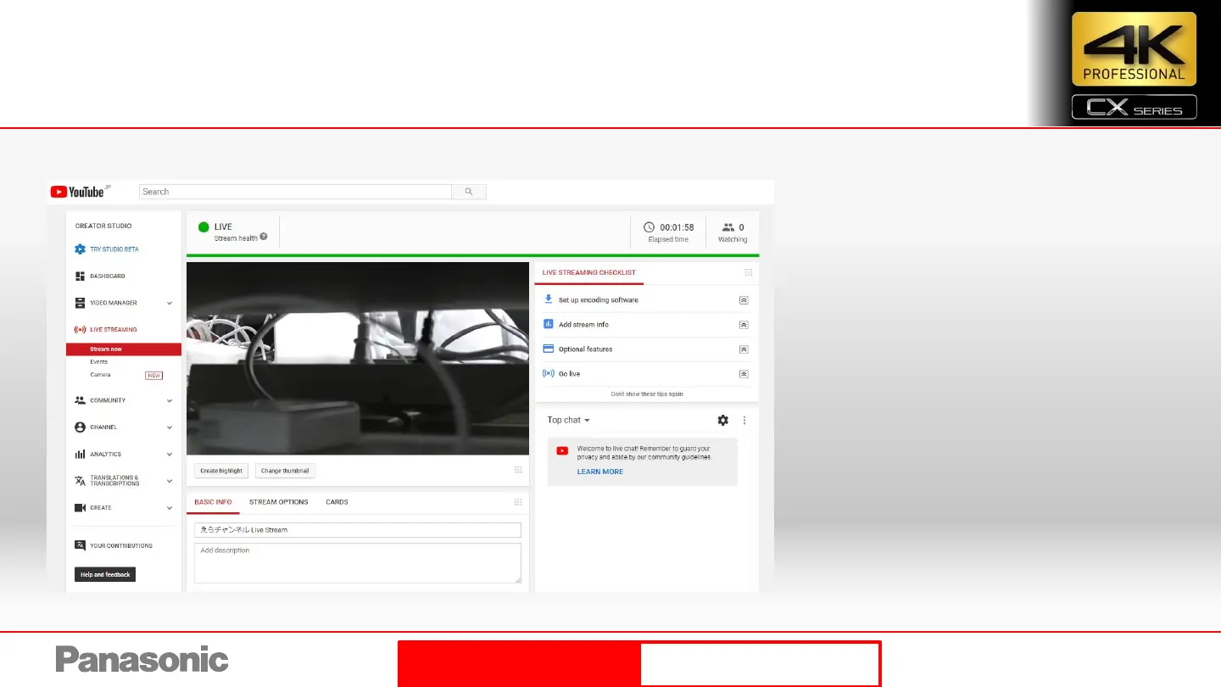Collapse the Add stream info item
Screen dimensions: 1221x687
click(744, 325)
